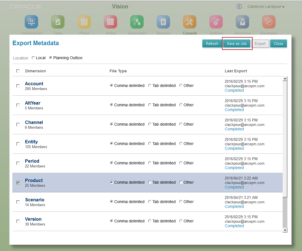
Task: Select Other file type for Entity
Action: 181,144
